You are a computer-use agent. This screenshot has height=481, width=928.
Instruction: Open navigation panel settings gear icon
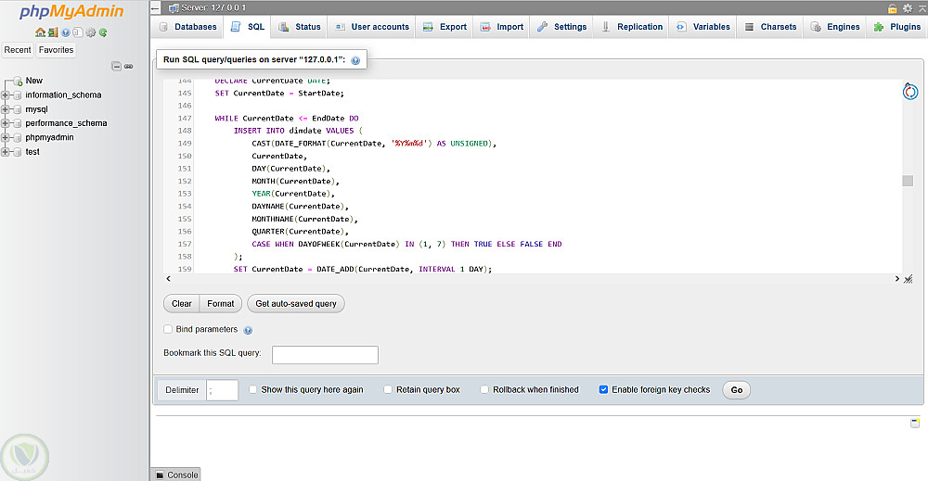point(90,32)
